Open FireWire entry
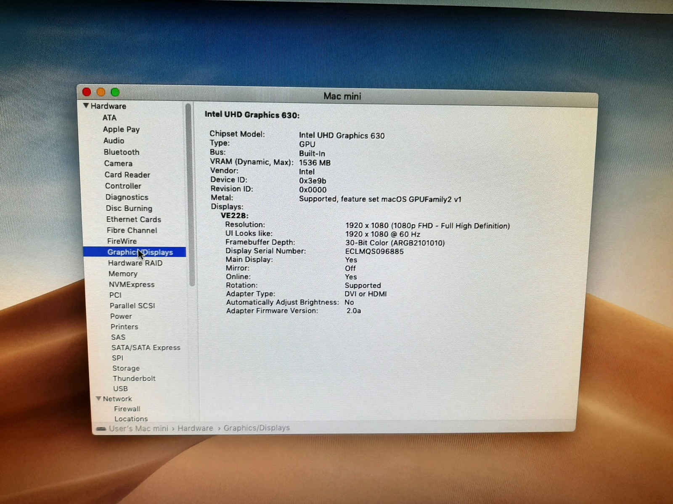The height and width of the screenshot is (504, 673). [x=122, y=241]
